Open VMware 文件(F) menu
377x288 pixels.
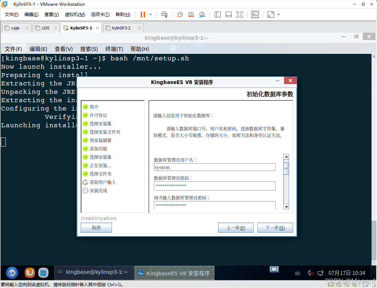coord(12,15)
